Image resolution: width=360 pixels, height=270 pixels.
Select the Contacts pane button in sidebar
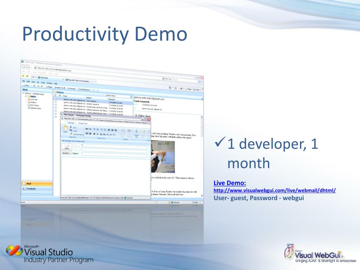[37, 188]
